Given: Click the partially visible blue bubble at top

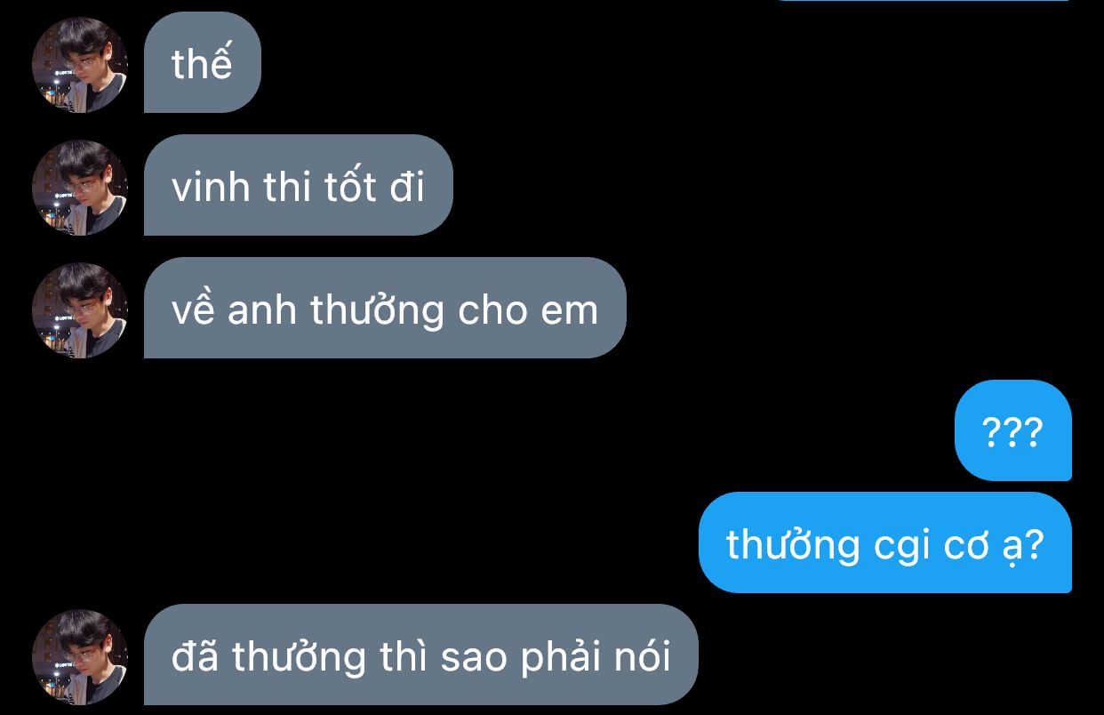Looking at the screenshot, I should click(924, 1).
